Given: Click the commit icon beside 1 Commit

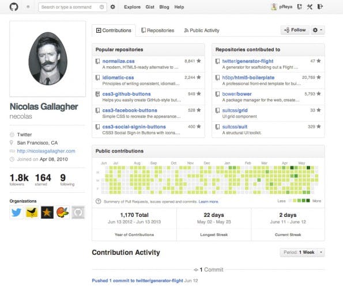Looking at the screenshot, I should [x=196, y=270].
